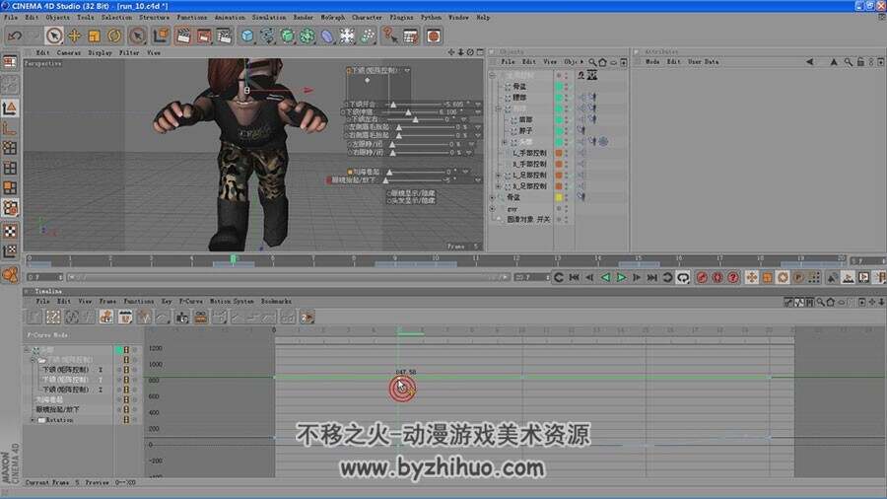Open render settings clapperboard icon

tap(225, 36)
